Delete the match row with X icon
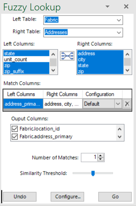This screenshot has height=206, width=136. (127, 104)
